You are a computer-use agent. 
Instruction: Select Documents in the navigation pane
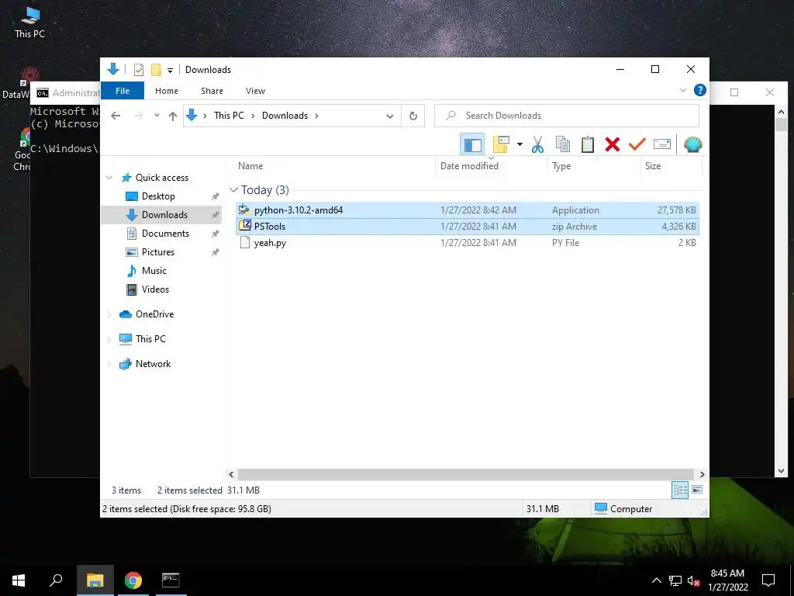tap(165, 234)
